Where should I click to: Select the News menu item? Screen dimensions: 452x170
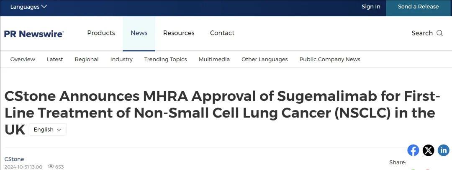139,33
